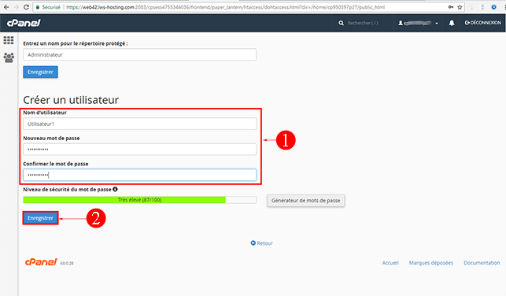Click the search magnifier icon in the header
The image size is (506, 296).
[341, 23]
